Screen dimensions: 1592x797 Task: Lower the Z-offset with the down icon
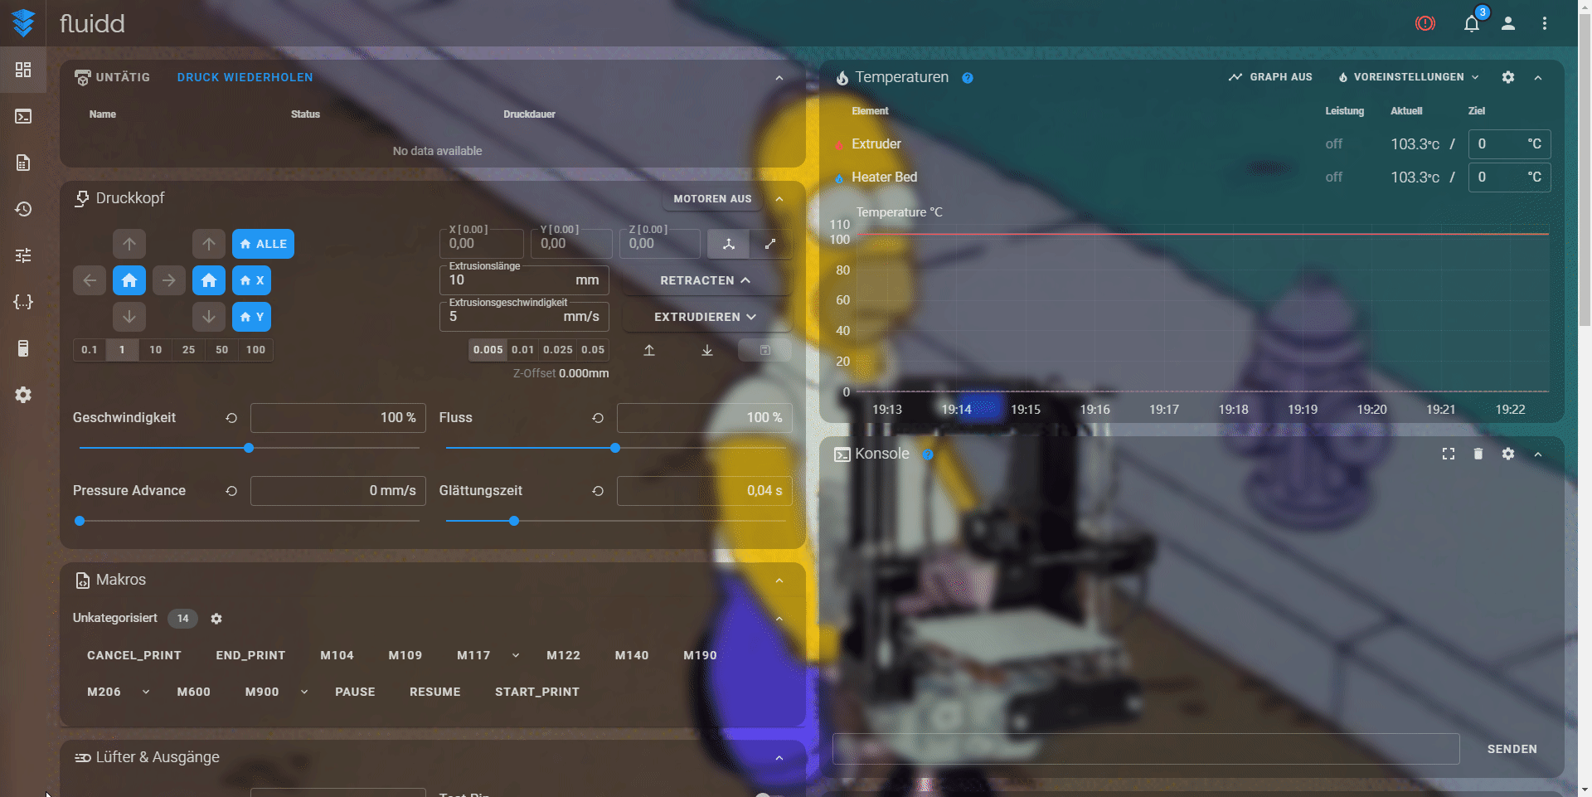pyautogui.click(x=707, y=350)
